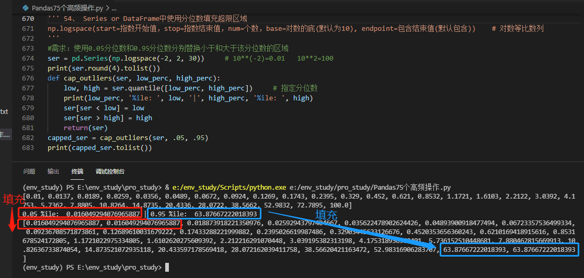Click line number 670 in the gutter
This screenshot has width=584, height=278.
click(28, 19)
